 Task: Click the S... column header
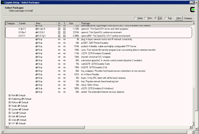click(x=65, y=23)
